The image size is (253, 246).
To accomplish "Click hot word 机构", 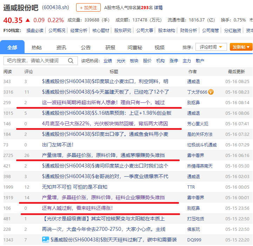I will click(x=161, y=61).
